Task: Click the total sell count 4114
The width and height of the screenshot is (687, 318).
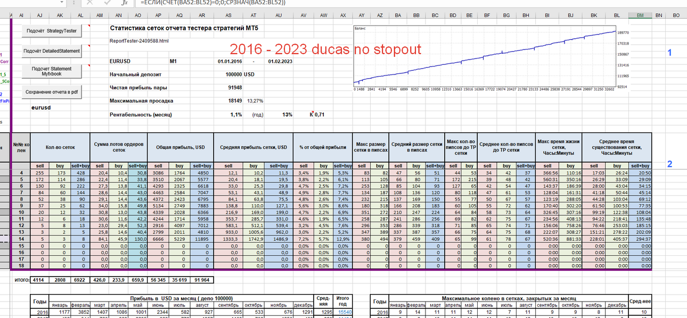Action: 40,279
